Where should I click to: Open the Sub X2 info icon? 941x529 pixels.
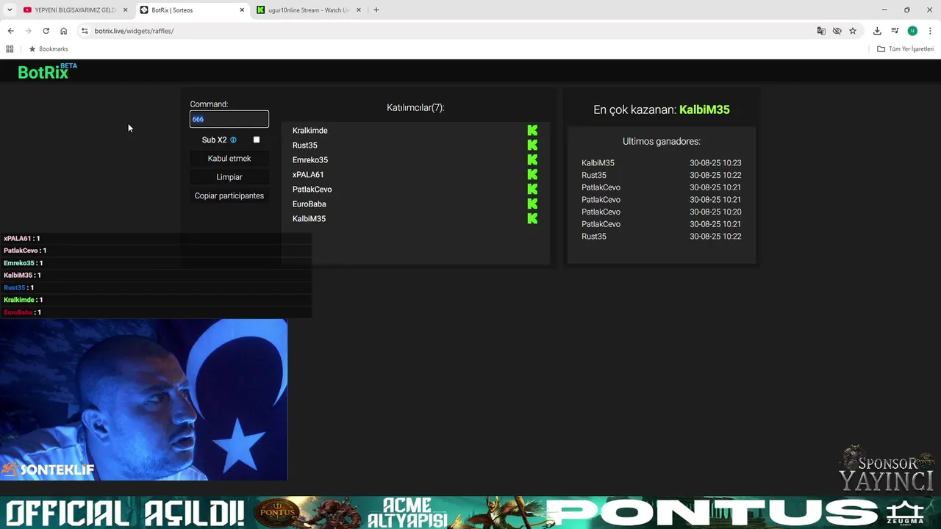pos(233,140)
